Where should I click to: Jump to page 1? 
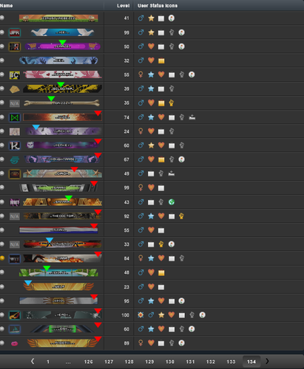[48, 362]
